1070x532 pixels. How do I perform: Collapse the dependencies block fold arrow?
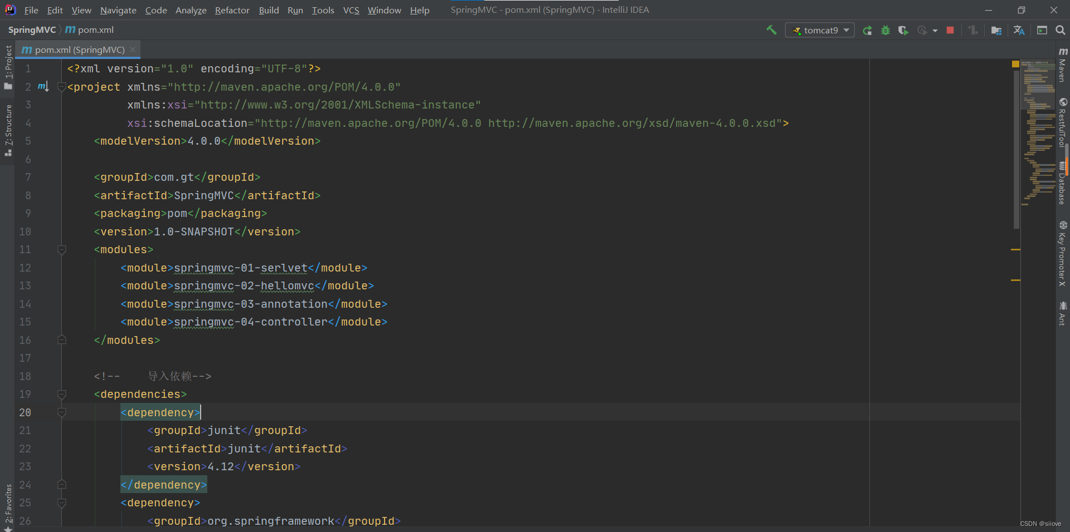pyautogui.click(x=62, y=395)
